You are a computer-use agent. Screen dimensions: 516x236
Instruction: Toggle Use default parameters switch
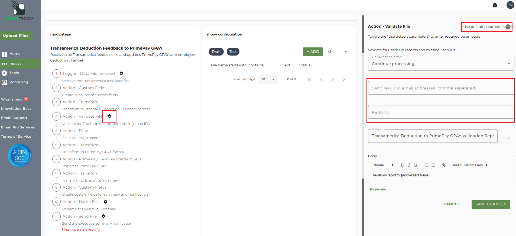(509, 27)
